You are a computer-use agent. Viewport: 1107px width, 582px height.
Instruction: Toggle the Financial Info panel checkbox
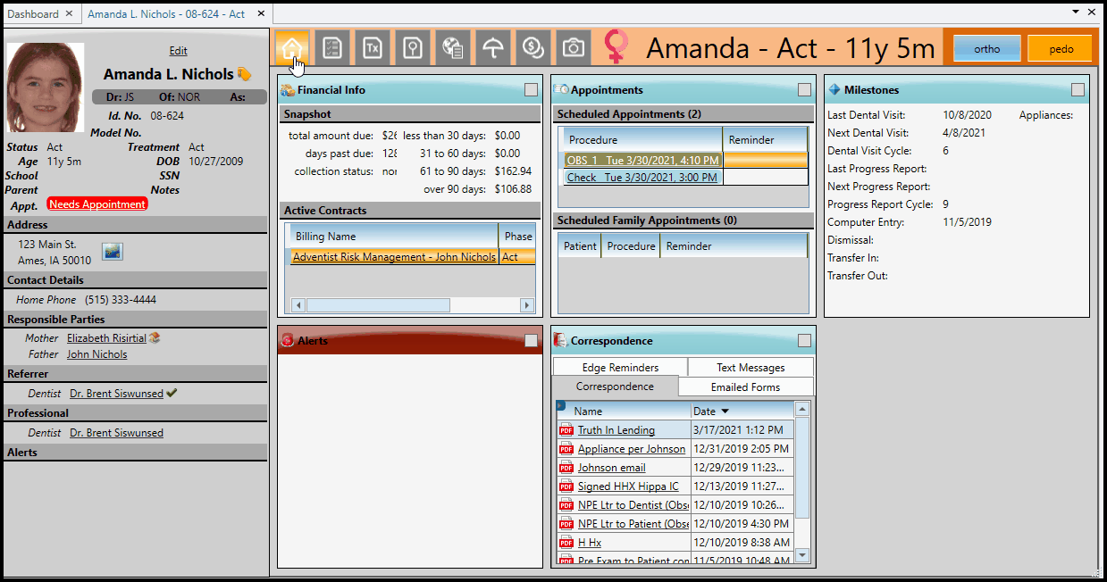(531, 90)
